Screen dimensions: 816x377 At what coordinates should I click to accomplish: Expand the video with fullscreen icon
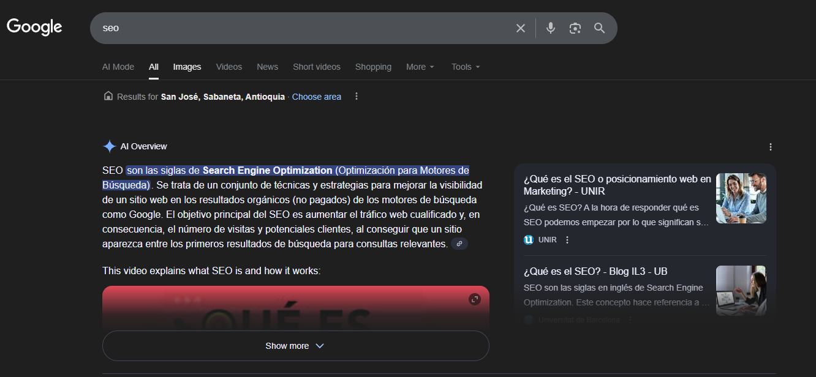click(475, 299)
